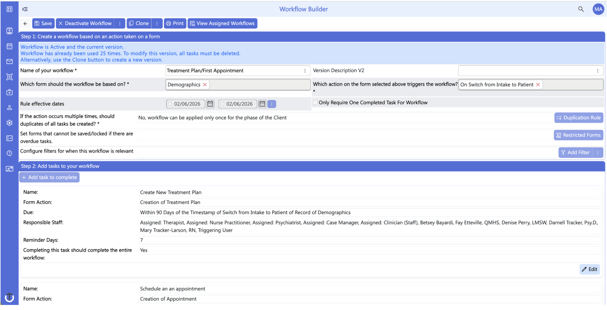
Task: Open workflow name field options menu
Action: click(x=305, y=71)
